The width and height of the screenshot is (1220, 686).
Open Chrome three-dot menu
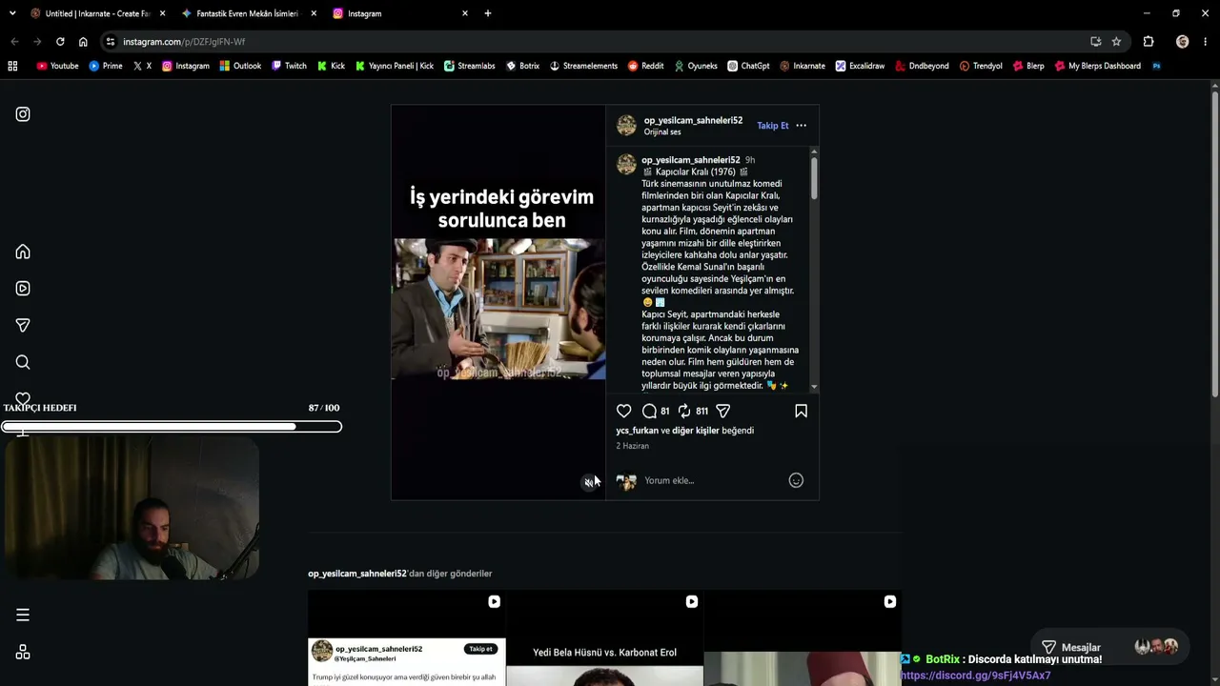click(1206, 42)
